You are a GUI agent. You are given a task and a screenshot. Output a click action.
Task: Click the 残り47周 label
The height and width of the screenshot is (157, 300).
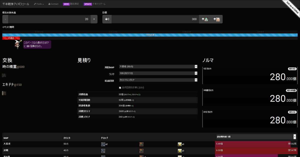tap(292, 151)
